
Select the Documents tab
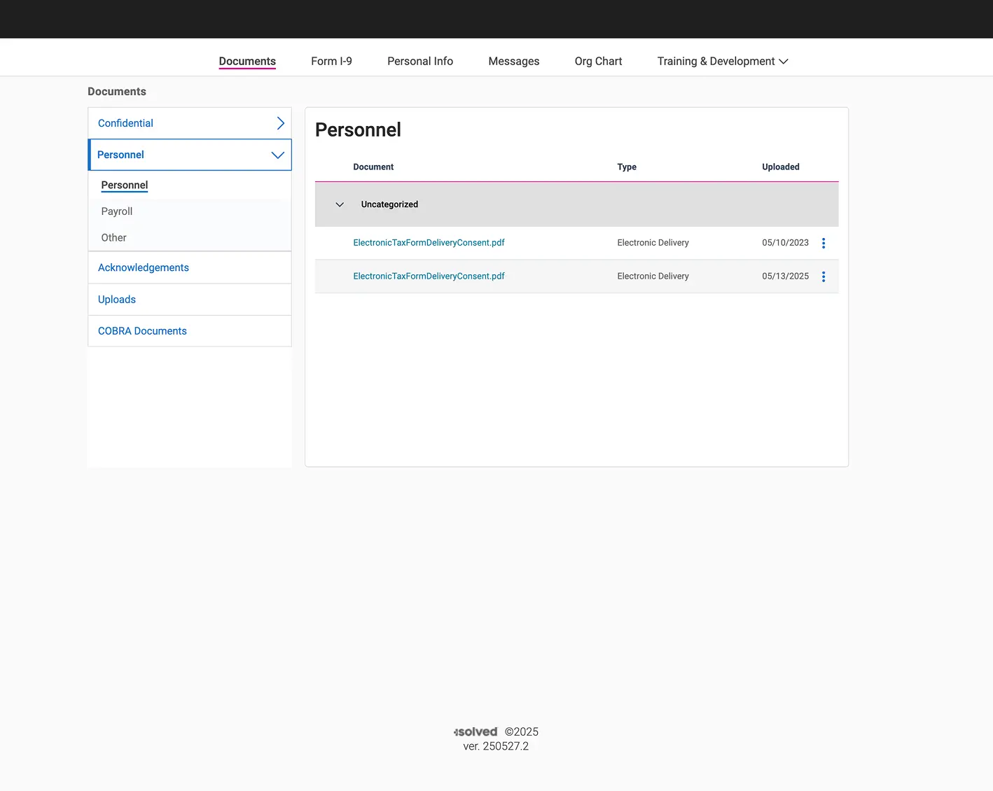click(x=246, y=61)
